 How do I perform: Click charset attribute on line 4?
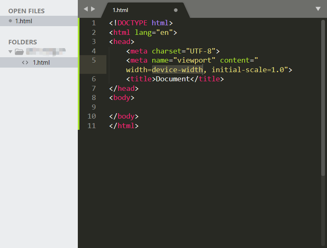point(166,51)
